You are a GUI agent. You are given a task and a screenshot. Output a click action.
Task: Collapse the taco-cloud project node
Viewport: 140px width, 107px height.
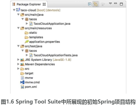click(14, 10)
